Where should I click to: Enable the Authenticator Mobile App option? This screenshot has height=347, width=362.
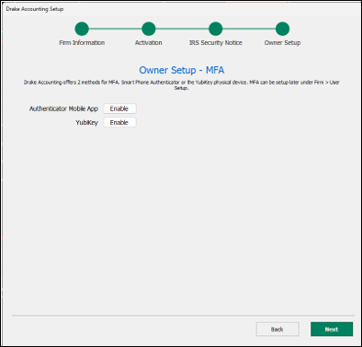[x=119, y=108]
